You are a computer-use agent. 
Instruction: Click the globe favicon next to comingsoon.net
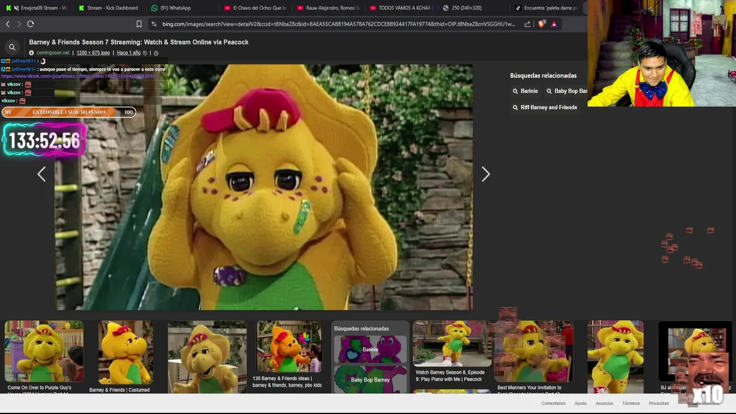click(32, 53)
